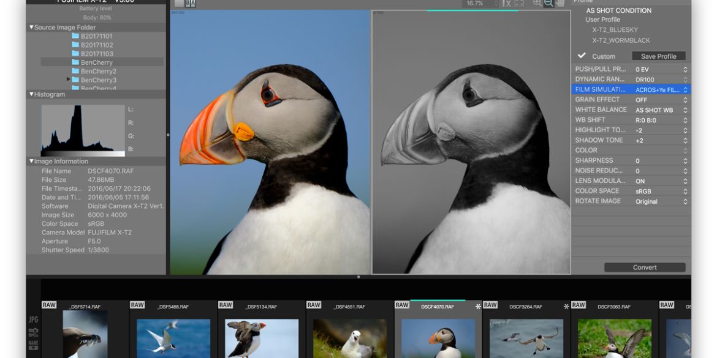Open the Highlight Tone dropdown set to -2
The width and height of the screenshot is (717, 358).
pos(661,130)
